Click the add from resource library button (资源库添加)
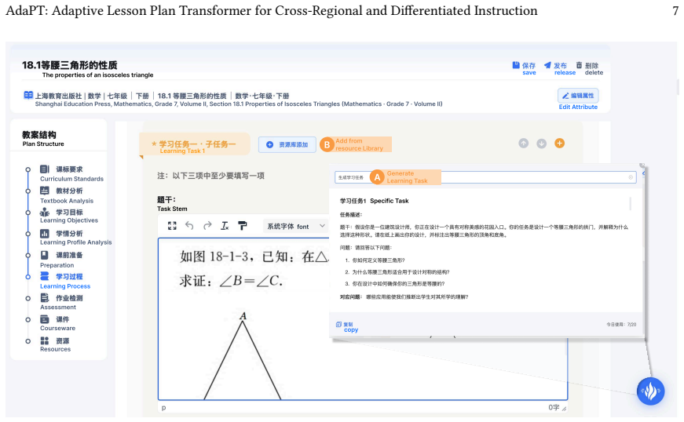Image resolution: width=684 pixels, height=422 pixels. pyautogui.click(x=287, y=144)
